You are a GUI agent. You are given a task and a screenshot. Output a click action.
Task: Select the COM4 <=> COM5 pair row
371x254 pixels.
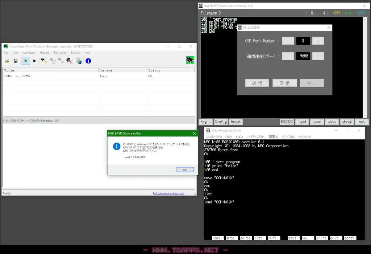click(x=99, y=76)
